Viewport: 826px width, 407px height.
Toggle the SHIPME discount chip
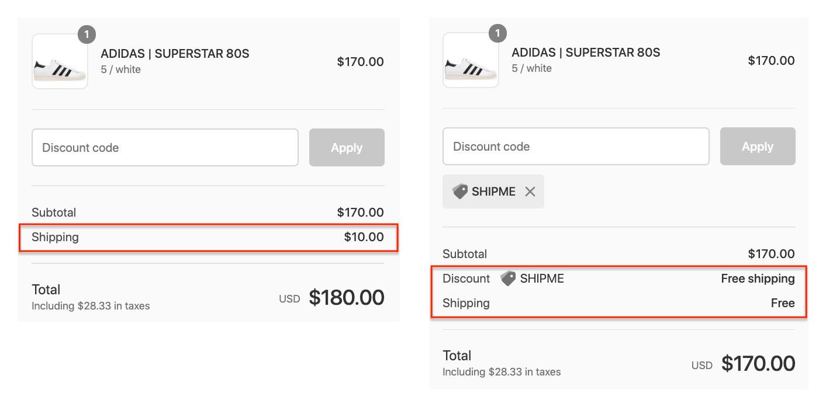(493, 191)
